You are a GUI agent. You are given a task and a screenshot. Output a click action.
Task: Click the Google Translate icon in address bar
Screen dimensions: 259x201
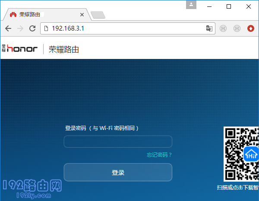click(209, 28)
